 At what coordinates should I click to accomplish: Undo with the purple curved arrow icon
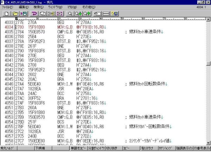tap(34, 14)
